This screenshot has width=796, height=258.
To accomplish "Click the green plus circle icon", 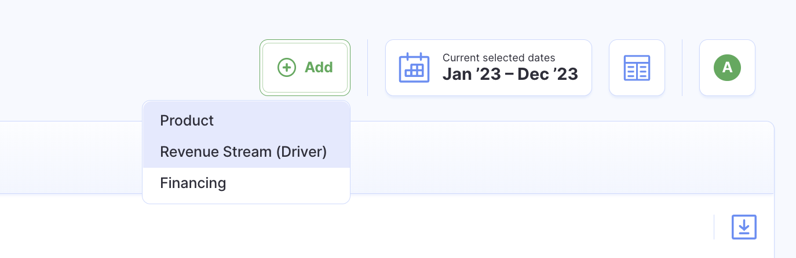I will 286,68.
